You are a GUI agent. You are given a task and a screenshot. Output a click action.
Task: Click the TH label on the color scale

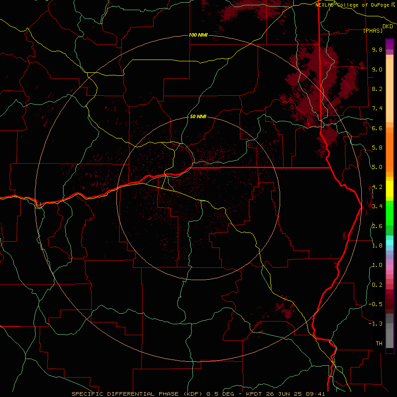pyautogui.click(x=379, y=344)
